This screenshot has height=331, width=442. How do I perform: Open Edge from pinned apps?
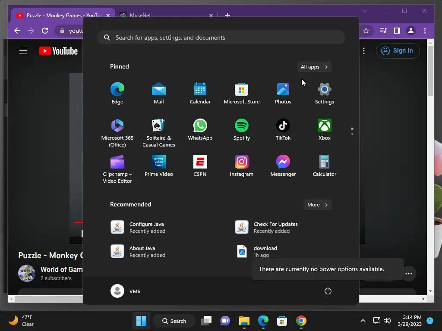pyautogui.click(x=117, y=94)
